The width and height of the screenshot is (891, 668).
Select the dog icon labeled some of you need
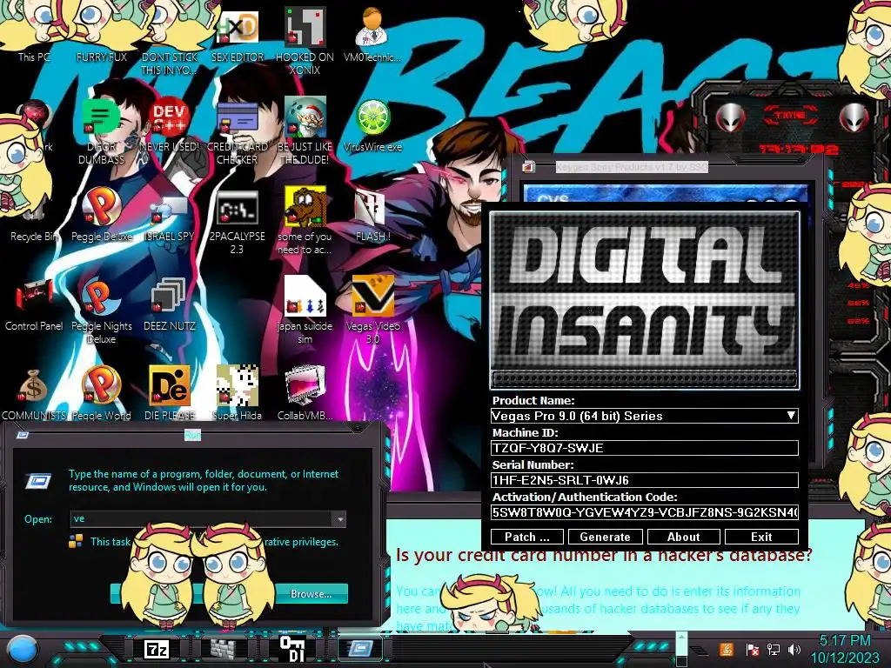(305, 220)
